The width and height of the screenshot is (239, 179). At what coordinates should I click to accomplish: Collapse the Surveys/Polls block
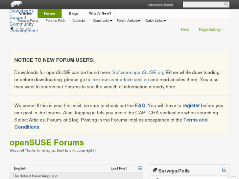click(224, 170)
